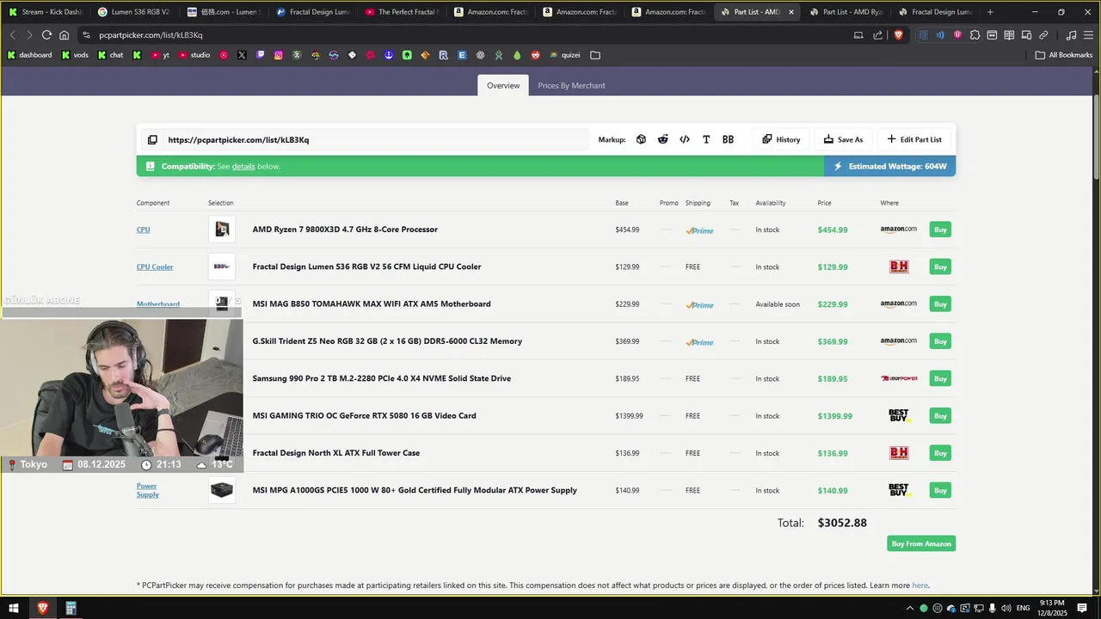This screenshot has height=619, width=1101.
Task: Share this page via the share icon
Action: [x=877, y=35]
